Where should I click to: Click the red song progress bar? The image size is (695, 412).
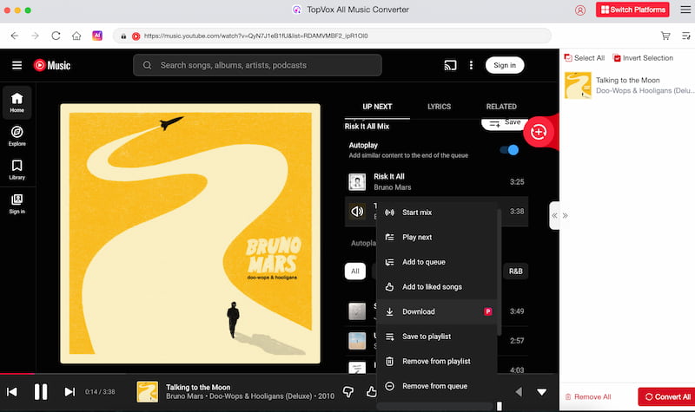[17, 374]
